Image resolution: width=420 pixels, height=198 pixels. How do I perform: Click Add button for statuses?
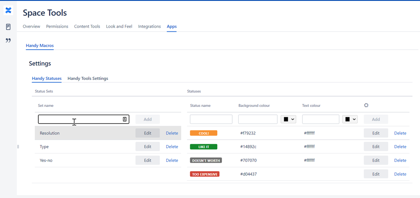(376, 119)
